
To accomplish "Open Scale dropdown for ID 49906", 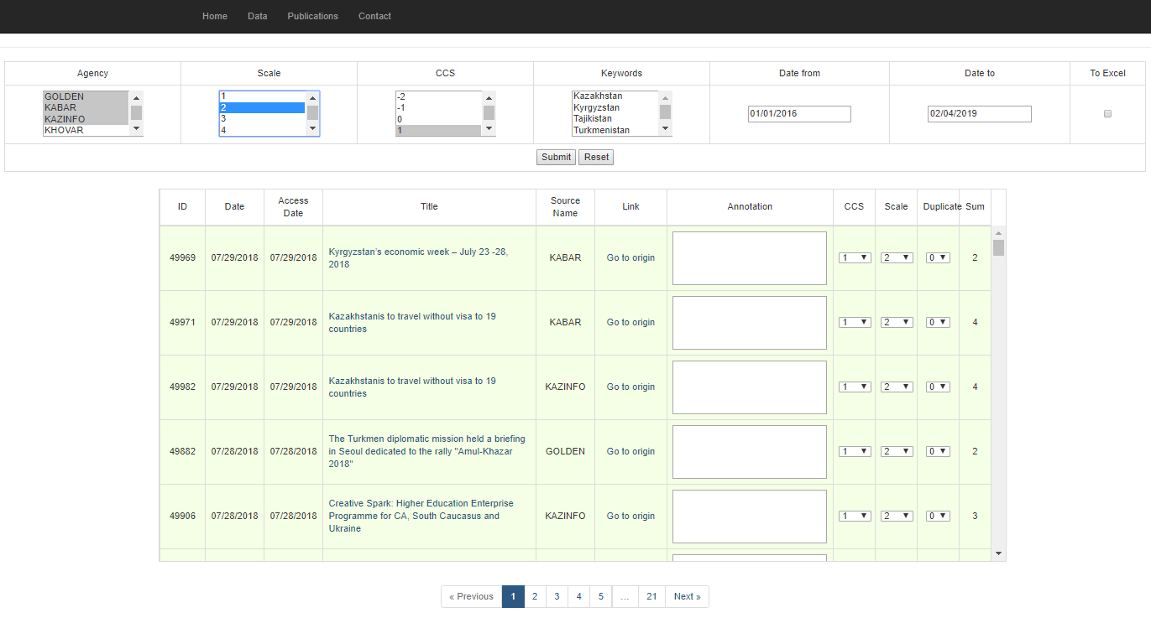I will click(897, 516).
